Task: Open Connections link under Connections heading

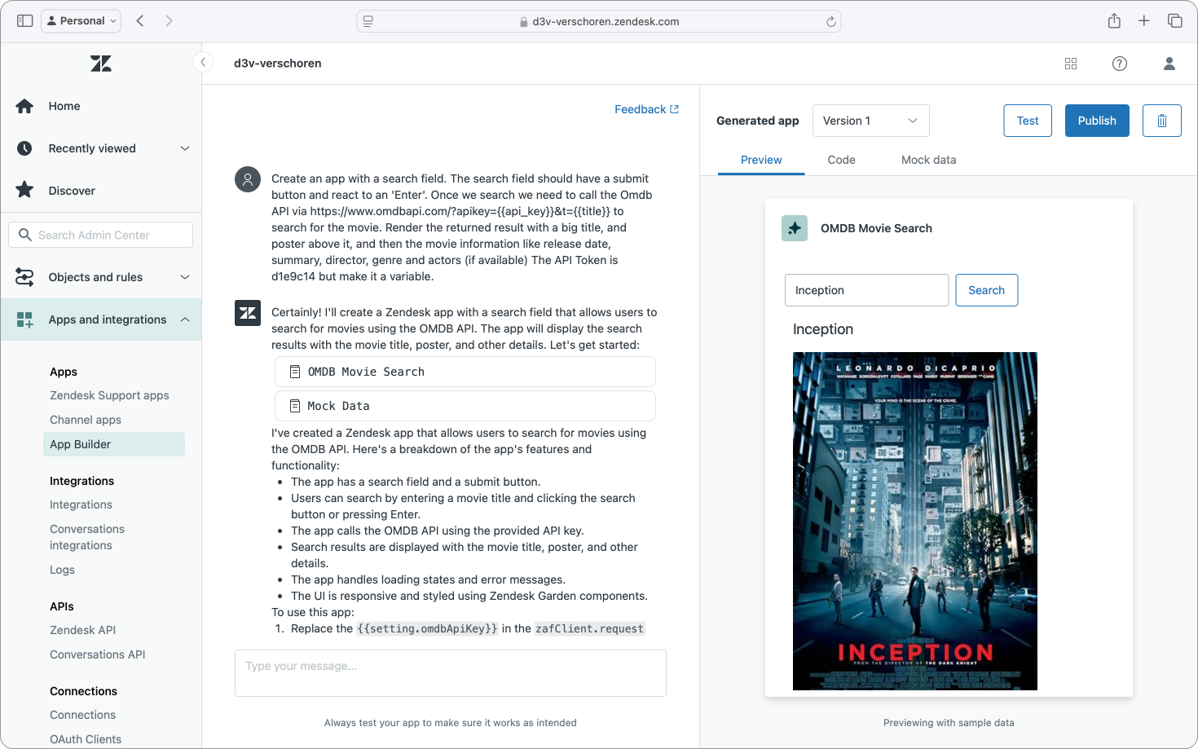Action: [82, 715]
